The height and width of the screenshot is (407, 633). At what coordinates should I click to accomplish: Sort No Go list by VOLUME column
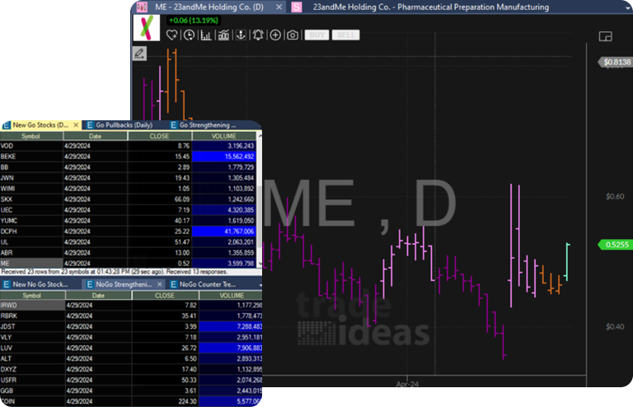231,295
